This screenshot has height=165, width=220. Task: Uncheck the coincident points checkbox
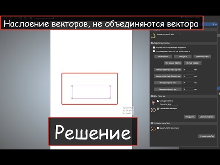(158, 101)
